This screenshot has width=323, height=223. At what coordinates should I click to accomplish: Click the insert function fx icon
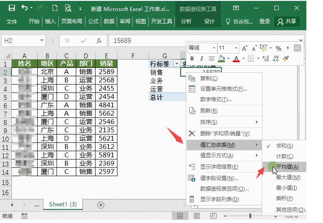(x=99, y=41)
